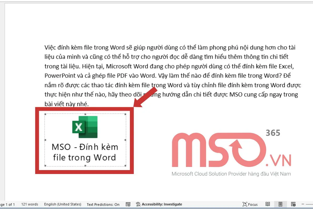Click the zoom slider track
Screen dimensions: 313x209
click(310, 204)
